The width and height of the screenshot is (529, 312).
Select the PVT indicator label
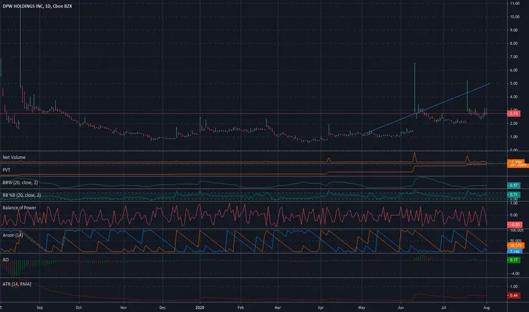pyautogui.click(x=6, y=170)
